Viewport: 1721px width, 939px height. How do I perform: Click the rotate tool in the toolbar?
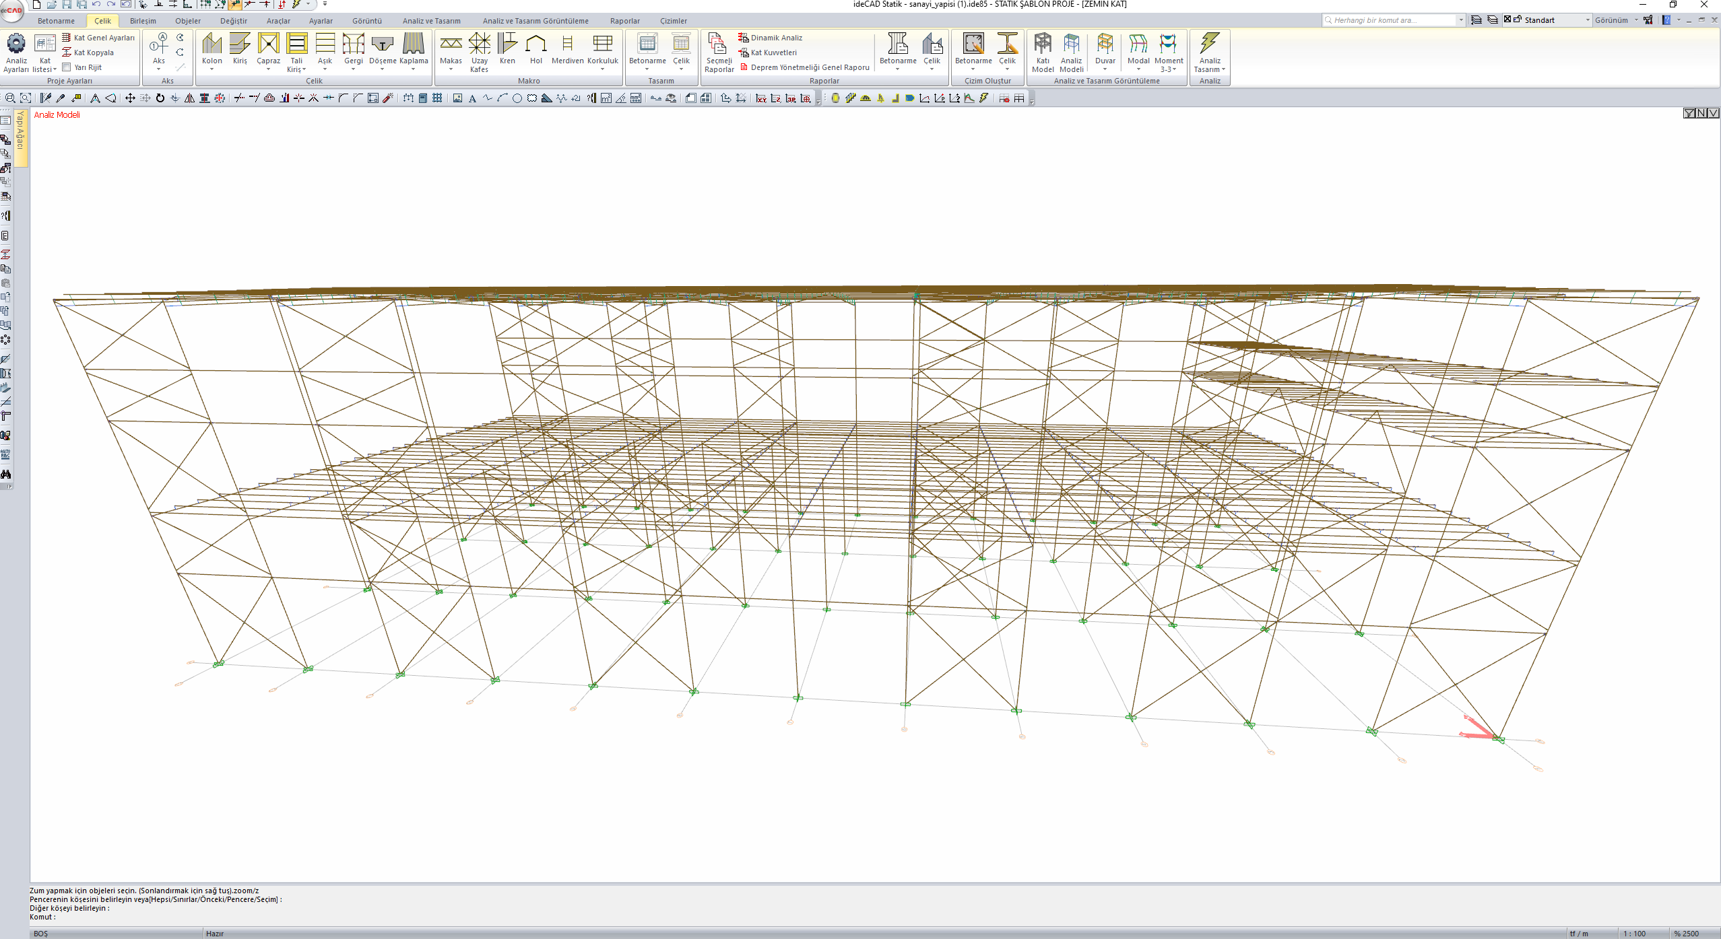coord(160,98)
